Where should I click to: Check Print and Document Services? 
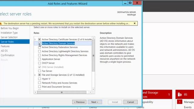39,87
